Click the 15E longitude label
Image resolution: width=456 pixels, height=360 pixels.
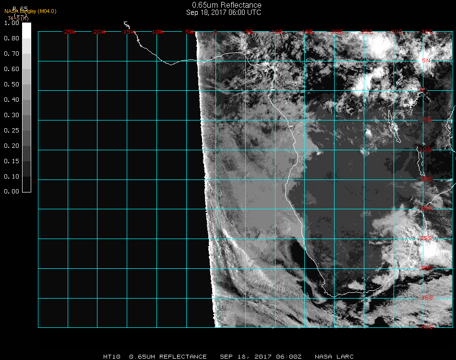(307, 32)
